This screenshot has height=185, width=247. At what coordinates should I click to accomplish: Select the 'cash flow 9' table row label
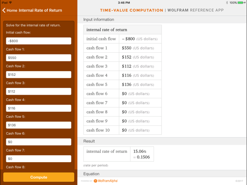pos(97,121)
